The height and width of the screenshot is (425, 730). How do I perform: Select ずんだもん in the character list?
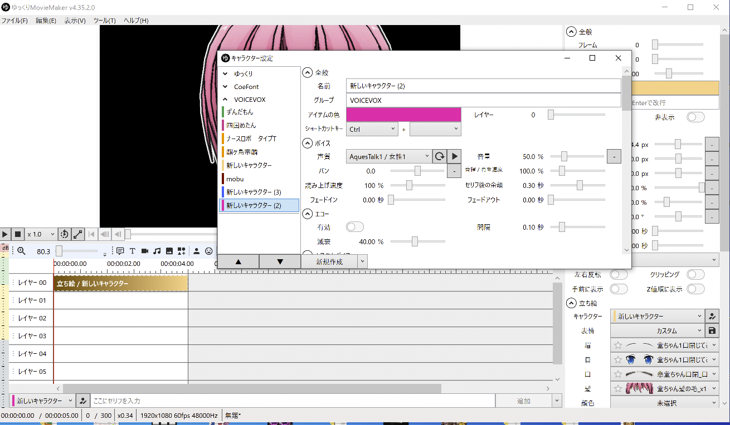240,112
